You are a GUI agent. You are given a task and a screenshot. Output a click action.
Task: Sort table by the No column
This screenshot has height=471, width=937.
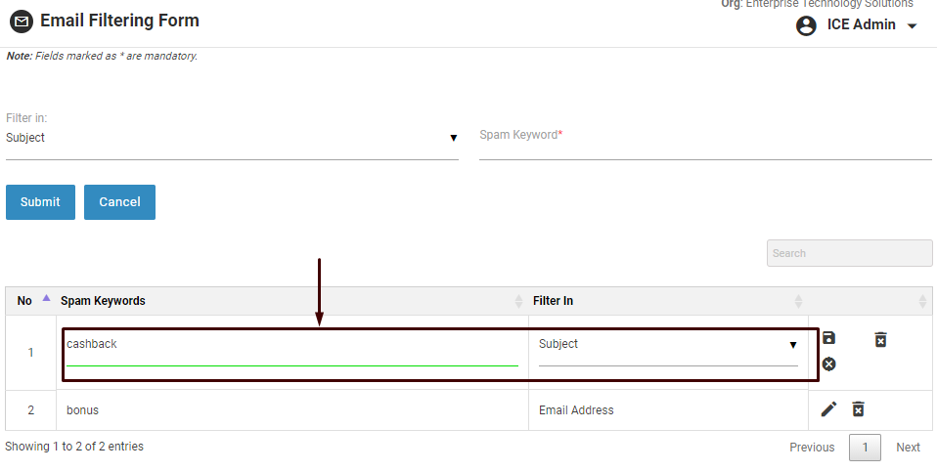(x=45, y=299)
